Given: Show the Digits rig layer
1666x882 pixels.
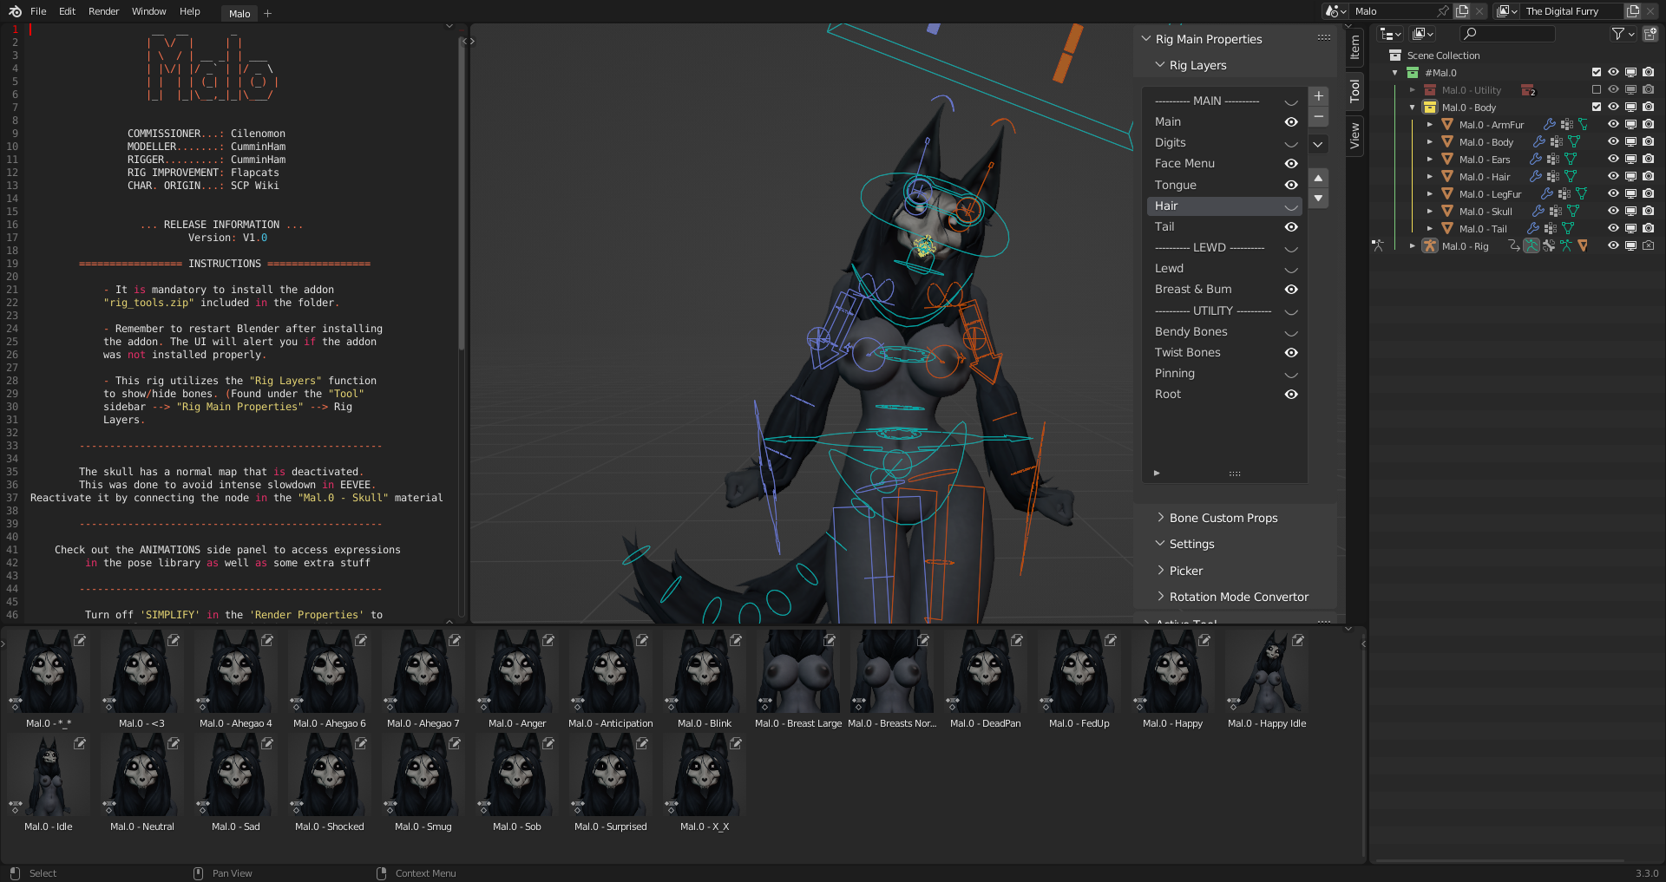Looking at the screenshot, I should 1291,143.
